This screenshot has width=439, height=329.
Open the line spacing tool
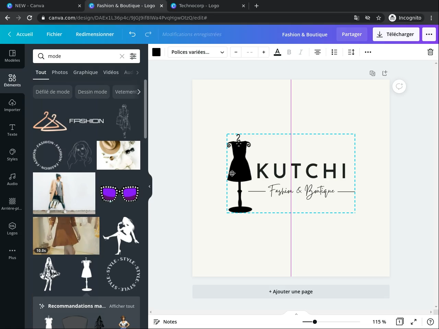(x=351, y=52)
